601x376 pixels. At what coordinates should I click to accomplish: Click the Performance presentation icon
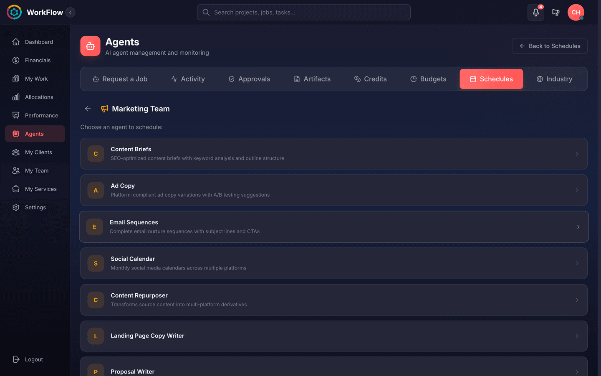(16, 115)
